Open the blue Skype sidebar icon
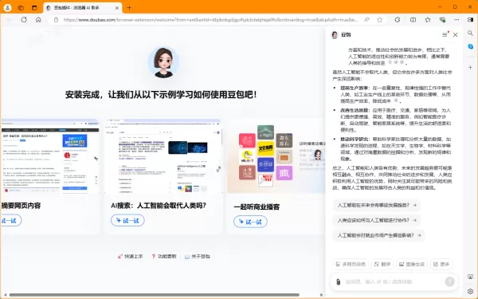Viewport: 478px width, 299px height. pos(470,46)
